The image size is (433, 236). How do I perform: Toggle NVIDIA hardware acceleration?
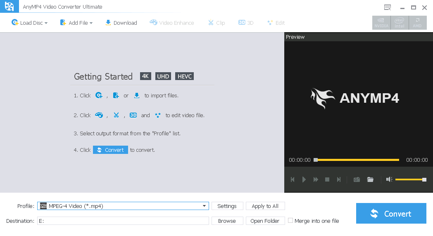(381, 23)
